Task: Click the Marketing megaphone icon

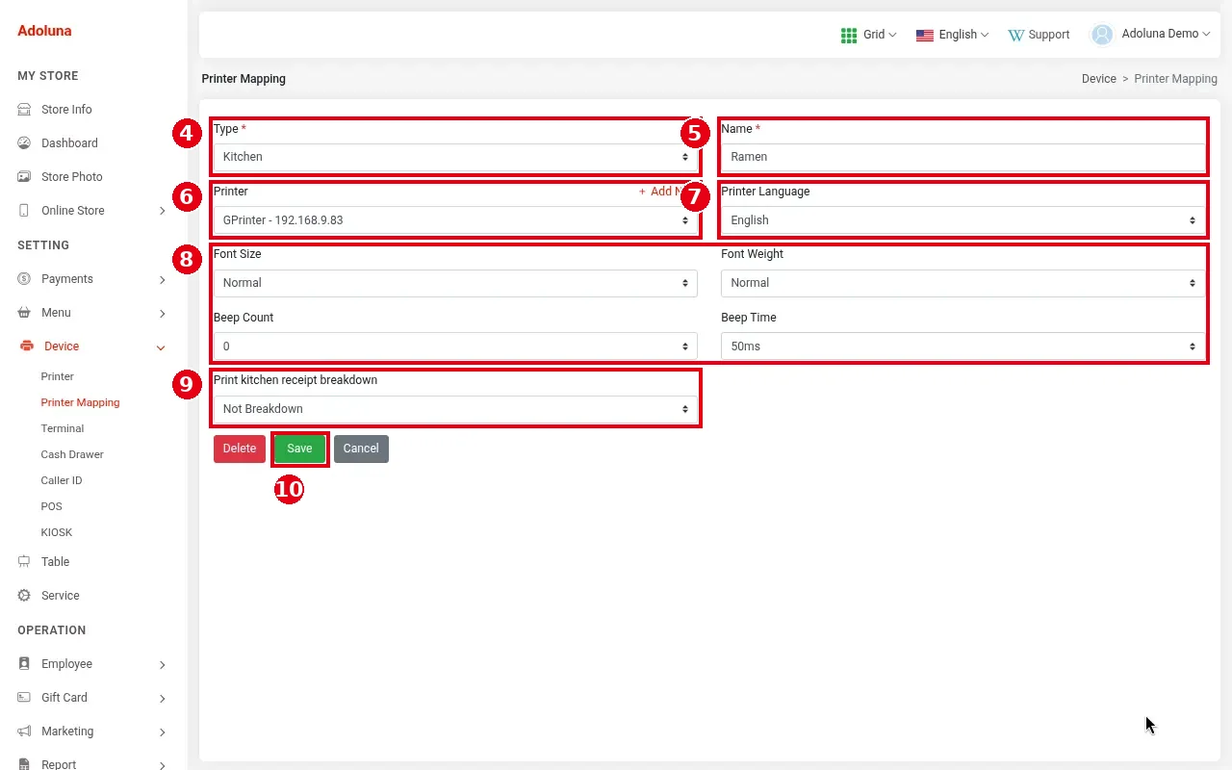Action: pyautogui.click(x=24, y=731)
